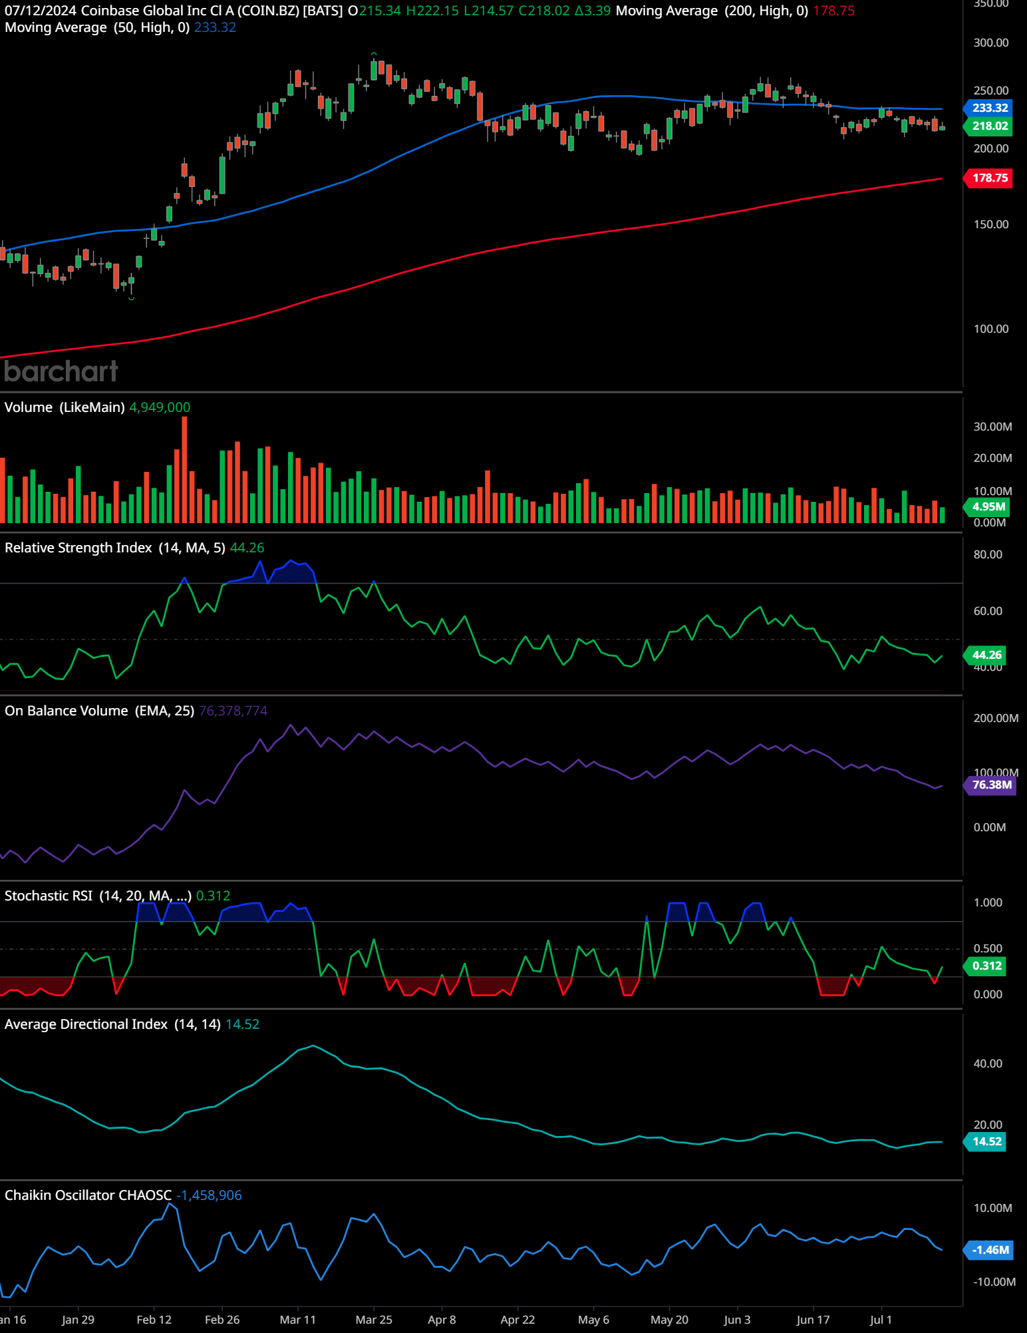Click the 100.00 price axis label
1027x1333 pixels.
(x=991, y=329)
